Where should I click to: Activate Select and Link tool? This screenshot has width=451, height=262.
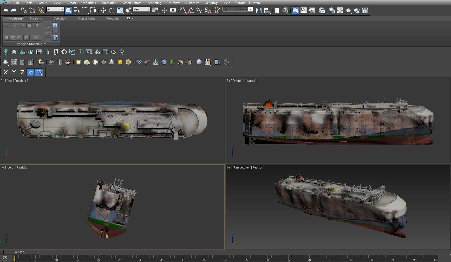pyautogui.click(x=24, y=10)
